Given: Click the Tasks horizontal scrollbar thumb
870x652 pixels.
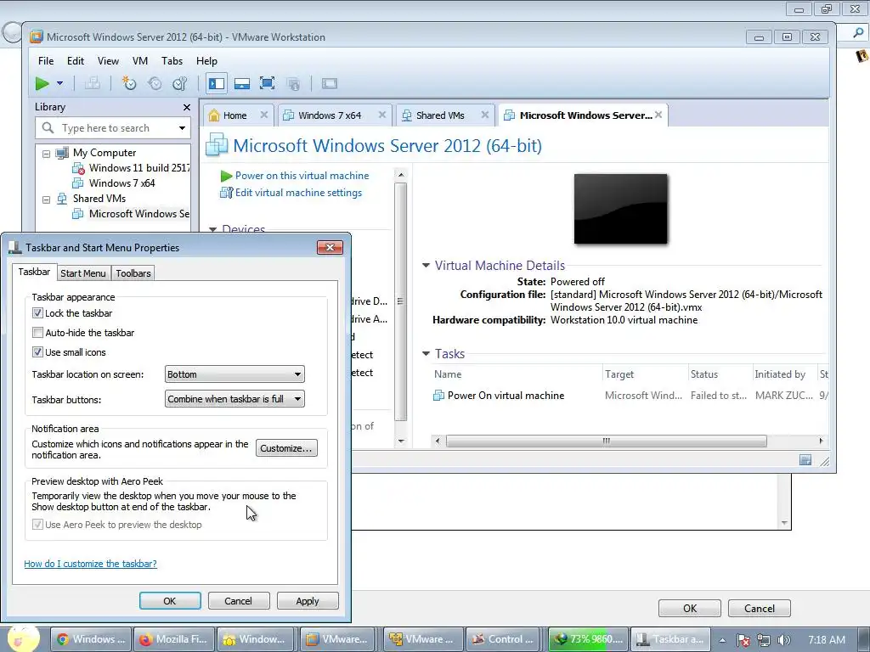Looking at the screenshot, I should point(607,441).
